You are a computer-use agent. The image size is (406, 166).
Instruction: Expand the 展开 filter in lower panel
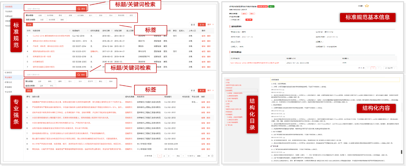(x=211, y=90)
